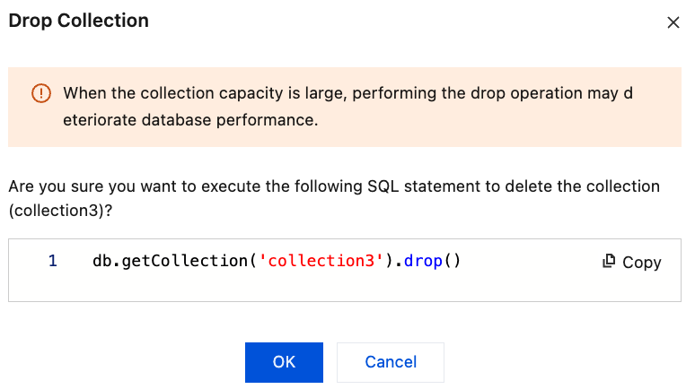The image size is (695, 389).
Task: Click the db.getCollection text
Action: coord(170,261)
